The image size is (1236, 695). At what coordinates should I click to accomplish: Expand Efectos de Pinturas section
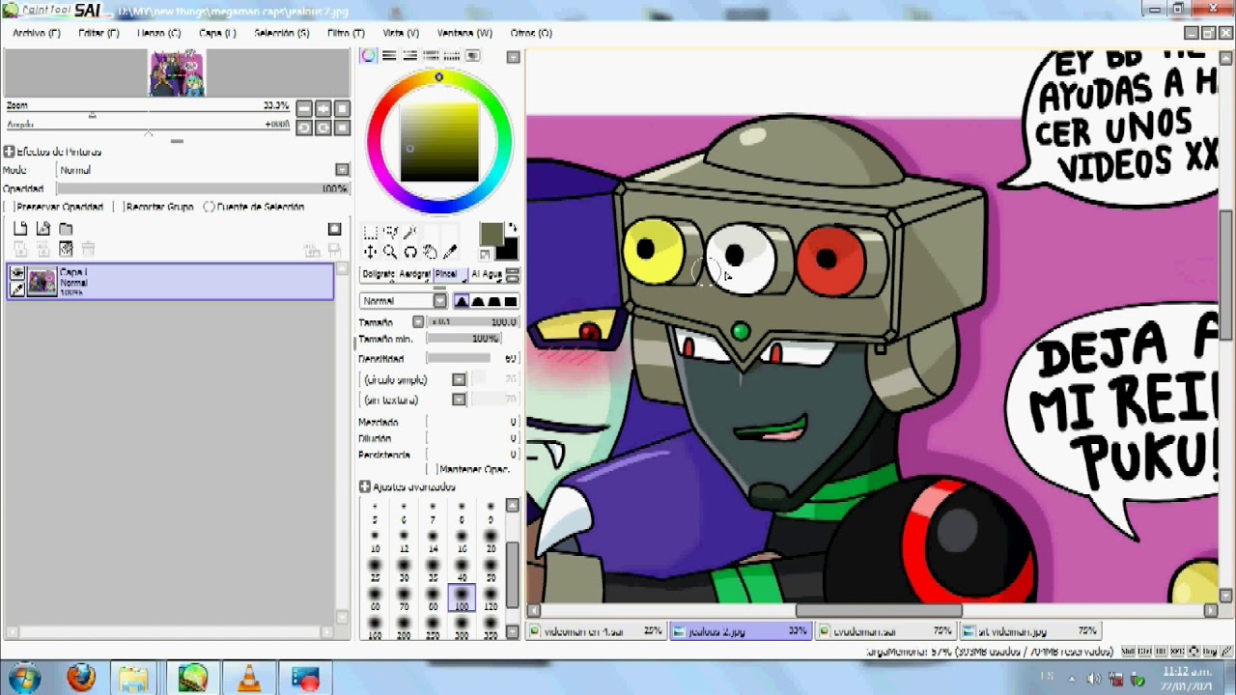(9, 152)
